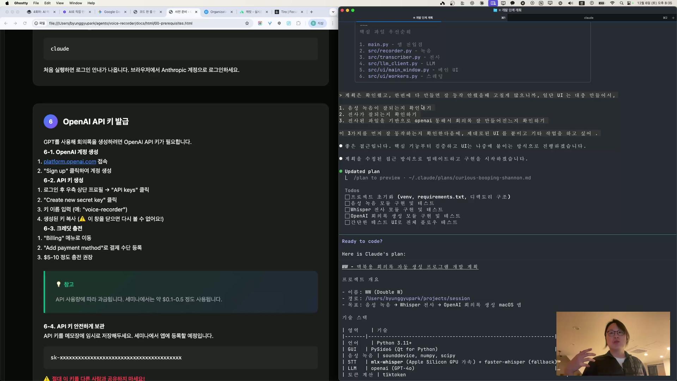Go back with the browser arrow
This screenshot has width=677, height=381.
coord(6,23)
